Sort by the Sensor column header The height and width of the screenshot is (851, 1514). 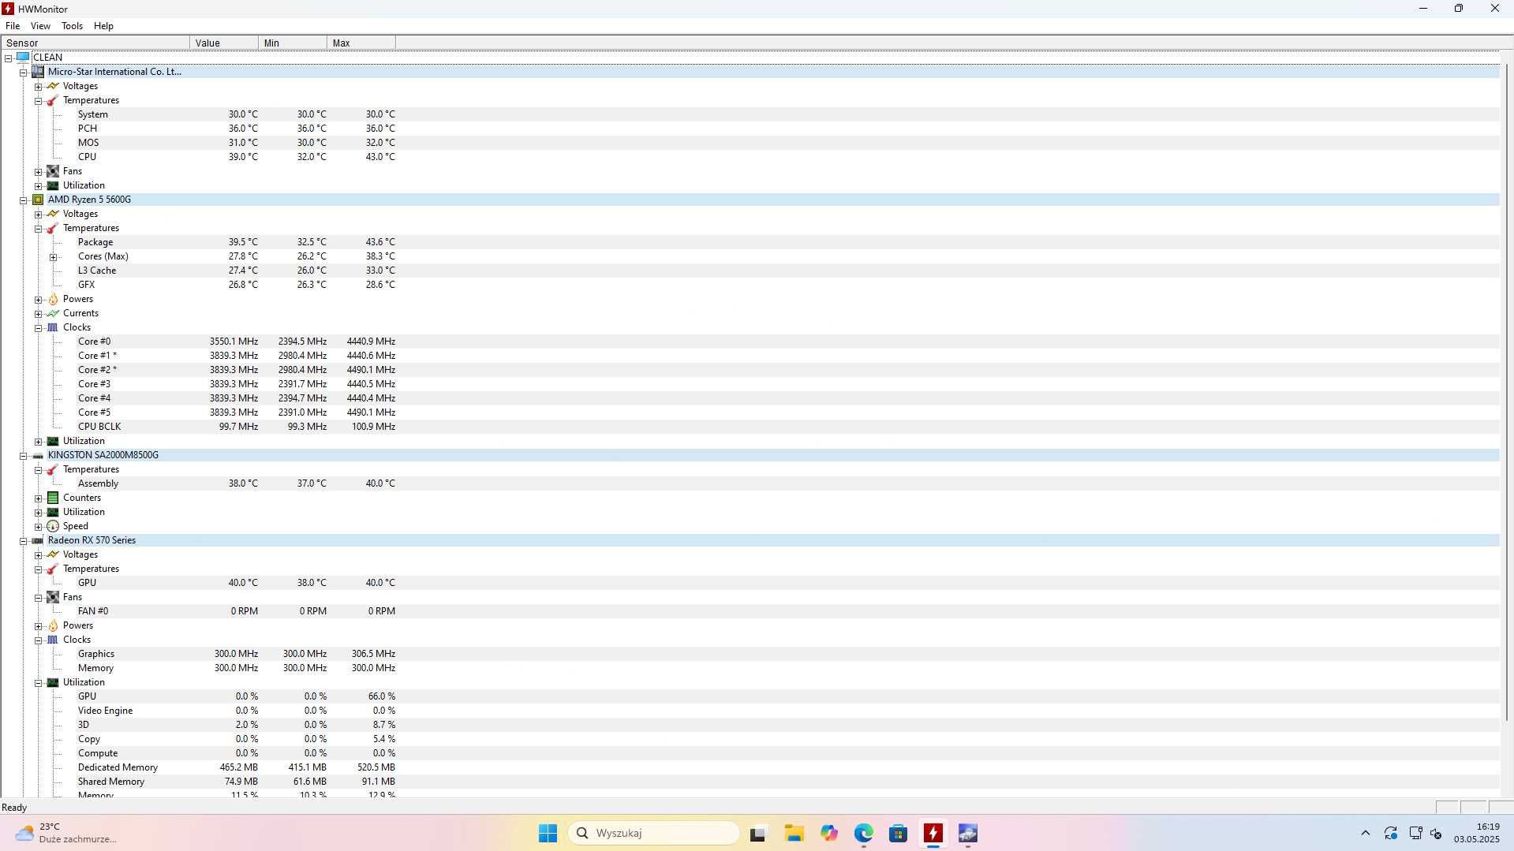pyautogui.click(x=95, y=43)
